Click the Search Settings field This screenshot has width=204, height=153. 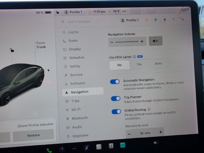coord(79,21)
